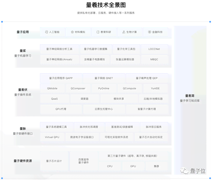Open the 教育科研 card
The image size is (212, 180).
pos(104,32)
